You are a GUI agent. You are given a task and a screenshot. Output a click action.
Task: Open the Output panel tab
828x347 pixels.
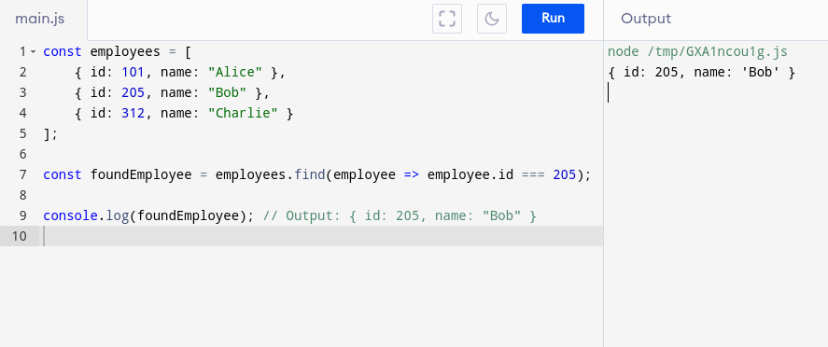tap(646, 19)
